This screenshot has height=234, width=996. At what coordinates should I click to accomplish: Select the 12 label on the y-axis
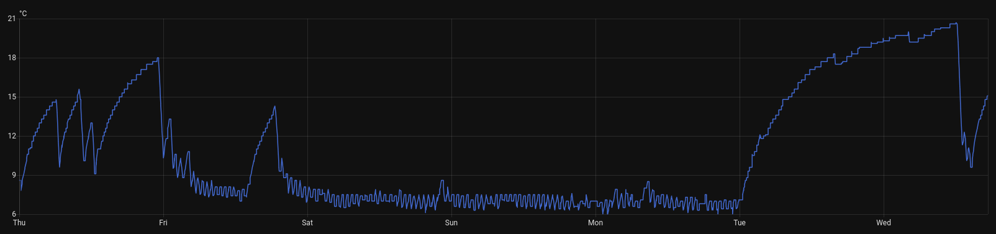click(x=12, y=136)
